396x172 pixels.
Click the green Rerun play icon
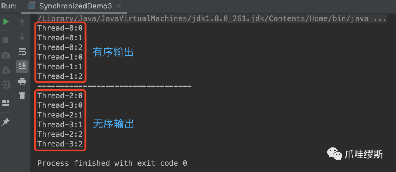[6, 22]
